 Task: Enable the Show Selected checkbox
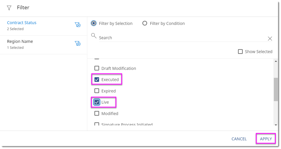(x=240, y=52)
